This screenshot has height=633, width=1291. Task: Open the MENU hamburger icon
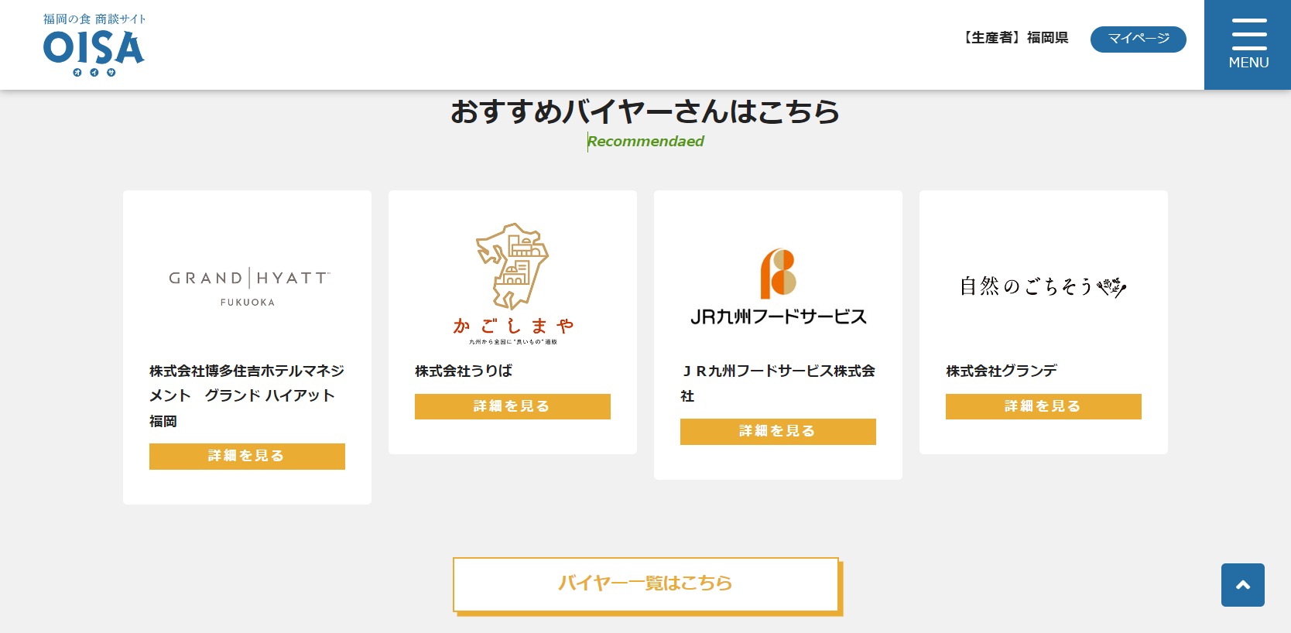[x=1248, y=44]
